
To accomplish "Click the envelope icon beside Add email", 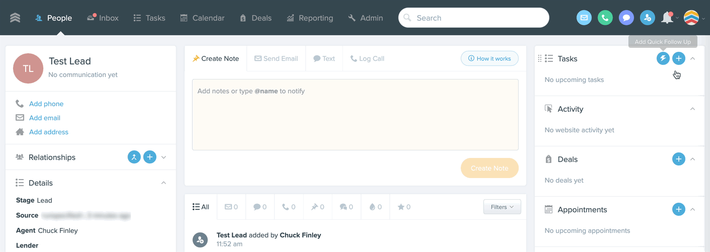I will [x=20, y=118].
